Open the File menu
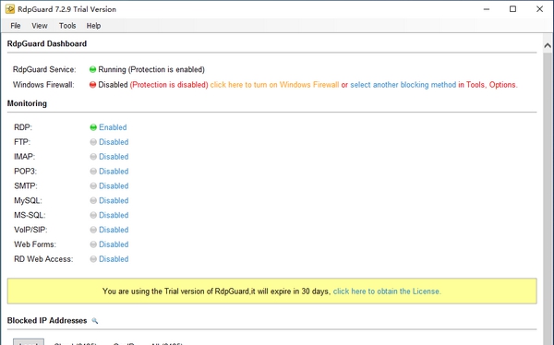This screenshot has width=554, height=345. pyautogui.click(x=16, y=26)
